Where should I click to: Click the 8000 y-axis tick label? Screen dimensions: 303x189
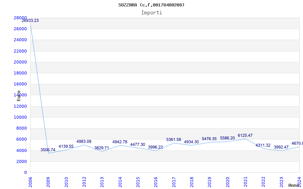point(22,128)
